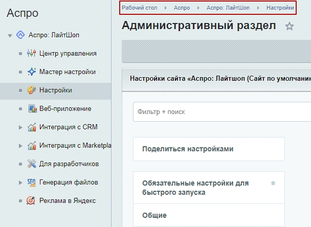Open Поделиться настройками section
Screen dimensions: 311x227
click(x=209, y=149)
